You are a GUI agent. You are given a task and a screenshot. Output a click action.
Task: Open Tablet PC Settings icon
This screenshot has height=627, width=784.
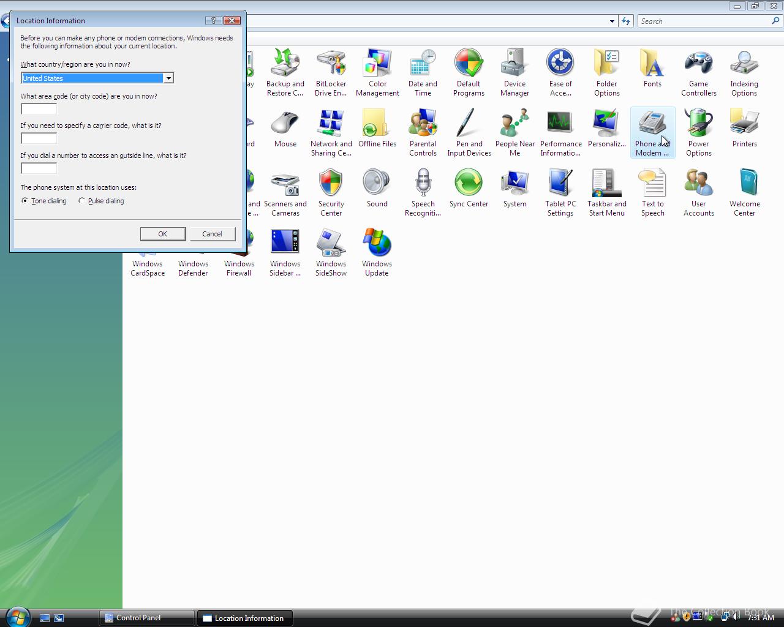pos(560,192)
